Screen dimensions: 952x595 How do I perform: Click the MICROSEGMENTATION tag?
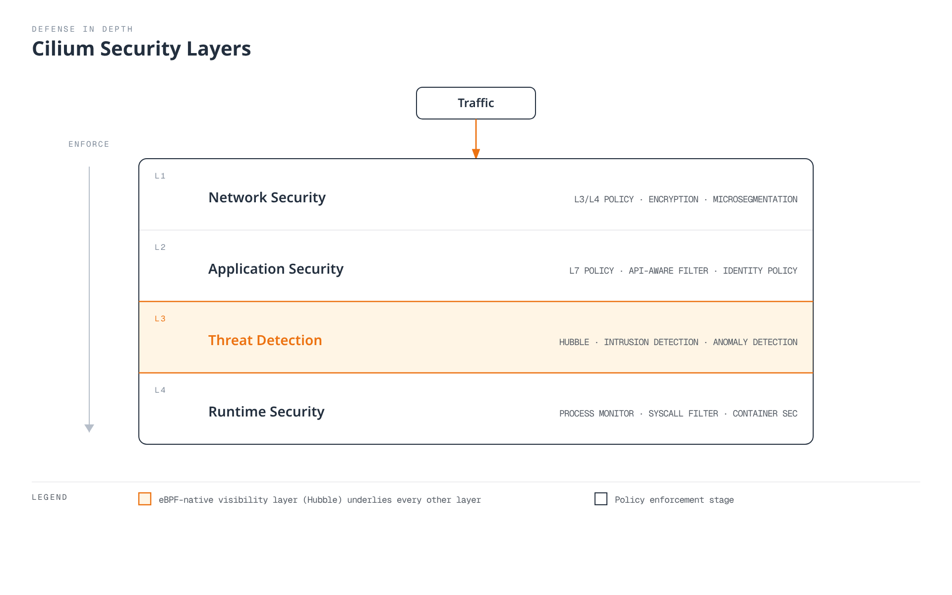(x=755, y=199)
